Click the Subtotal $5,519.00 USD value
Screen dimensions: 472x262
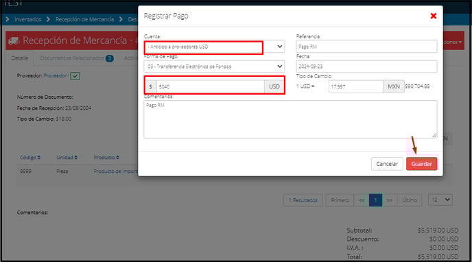[x=438, y=230]
